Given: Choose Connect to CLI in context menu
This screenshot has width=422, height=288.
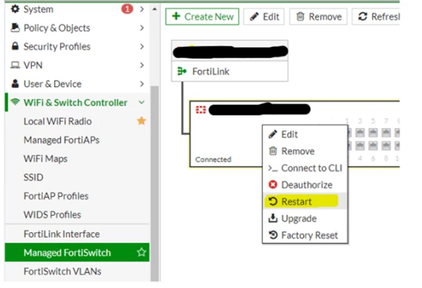Looking at the screenshot, I should [x=305, y=168].
